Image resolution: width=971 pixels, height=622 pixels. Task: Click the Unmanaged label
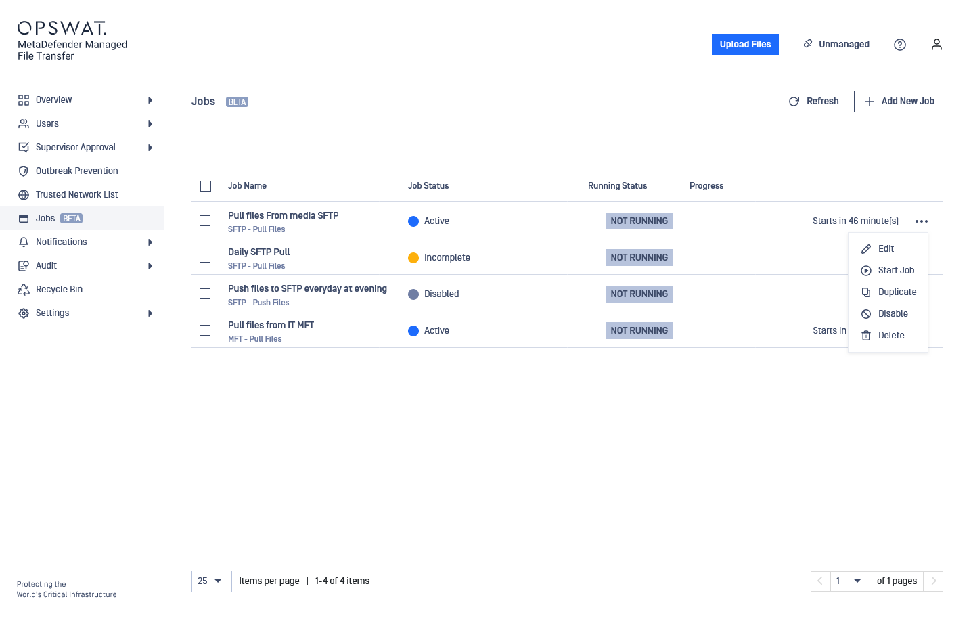click(844, 45)
